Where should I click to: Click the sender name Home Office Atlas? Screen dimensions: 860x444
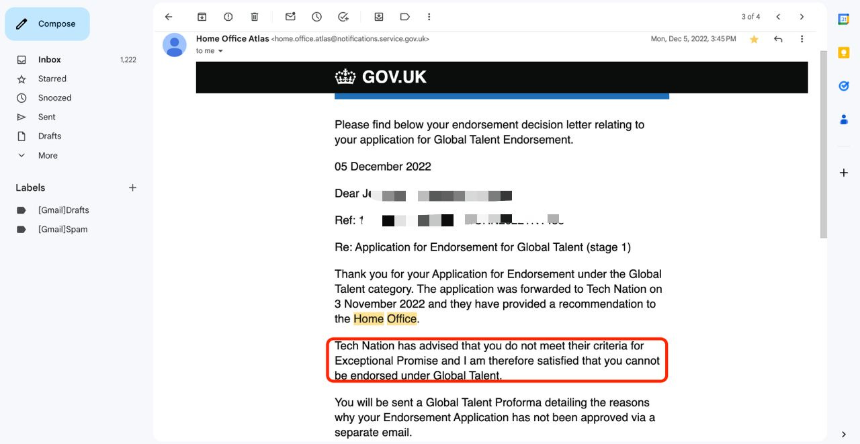[x=232, y=39]
